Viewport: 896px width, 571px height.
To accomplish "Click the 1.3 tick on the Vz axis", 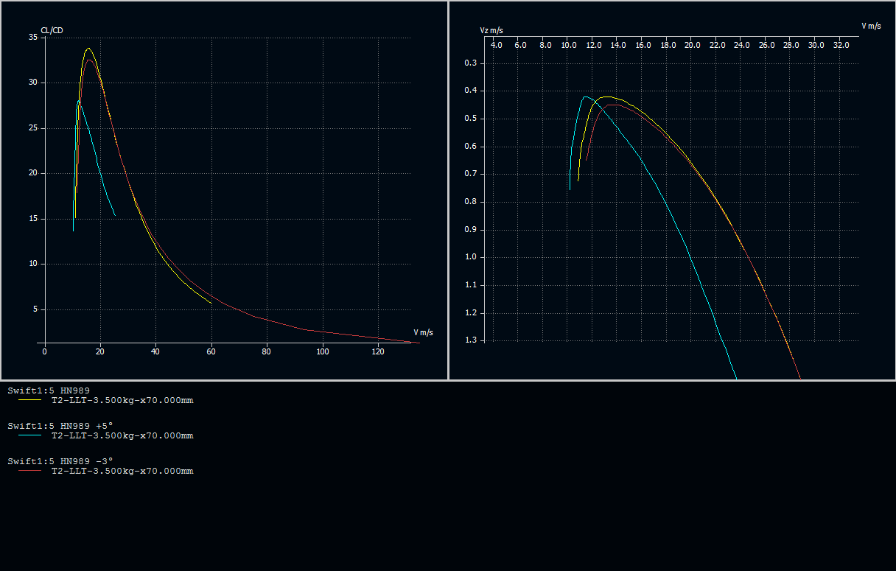I will [469, 340].
